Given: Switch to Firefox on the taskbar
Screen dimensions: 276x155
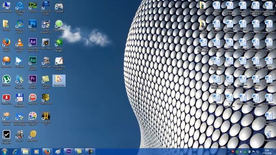Looking at the screenshot, I should 47,152.
